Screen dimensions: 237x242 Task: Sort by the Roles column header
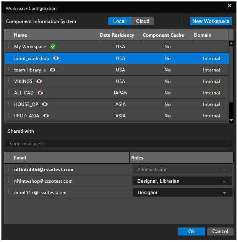[x=182, y=158]
